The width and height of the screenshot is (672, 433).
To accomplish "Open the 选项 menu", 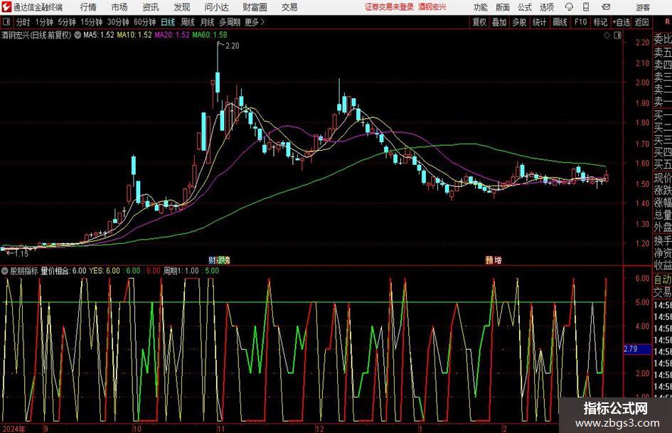I will 546,7.
